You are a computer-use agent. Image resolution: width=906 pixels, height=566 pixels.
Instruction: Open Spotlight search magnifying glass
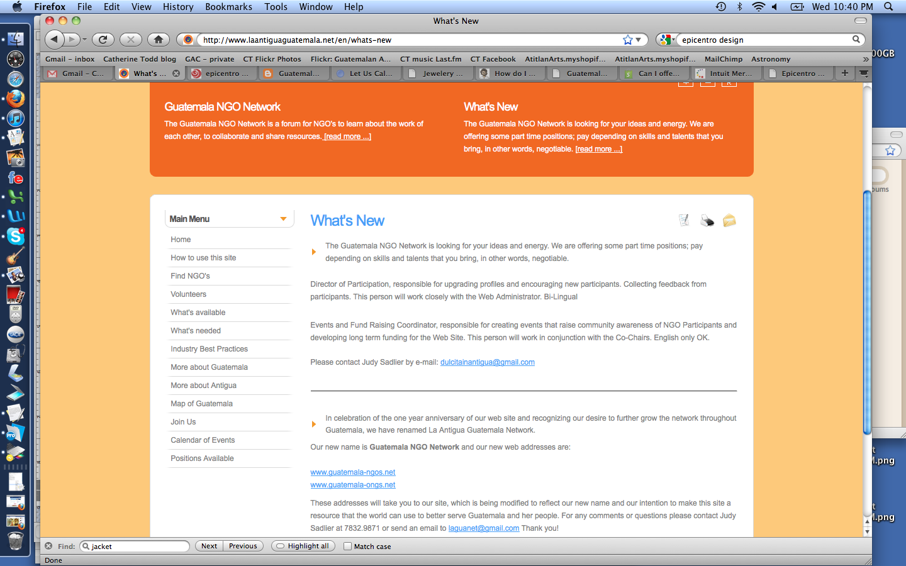click(888, 6)
